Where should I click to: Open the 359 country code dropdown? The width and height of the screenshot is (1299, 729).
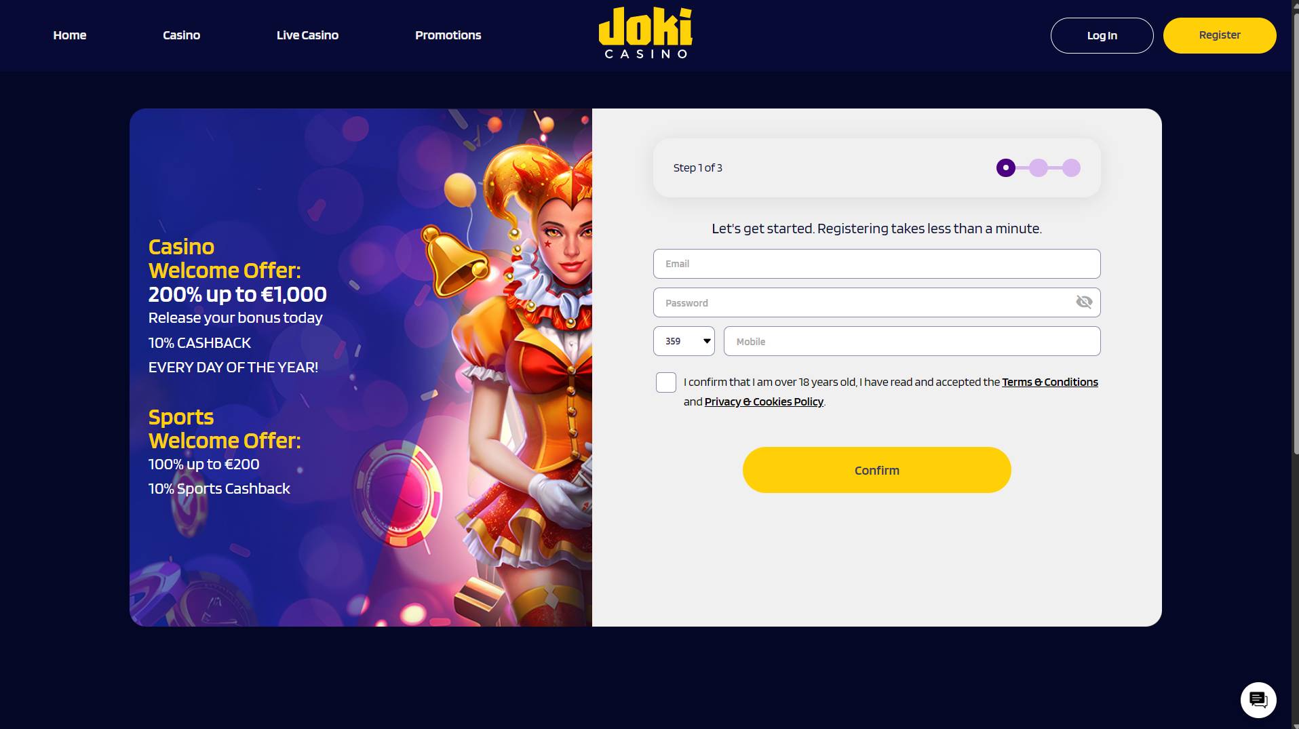684,341
